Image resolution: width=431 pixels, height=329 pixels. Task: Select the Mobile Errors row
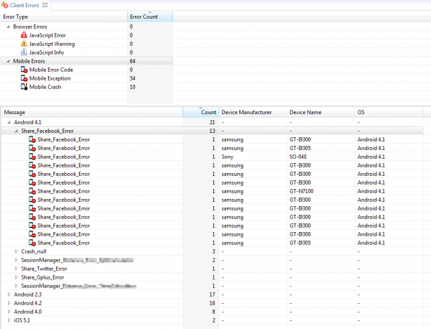coord(87,61)
